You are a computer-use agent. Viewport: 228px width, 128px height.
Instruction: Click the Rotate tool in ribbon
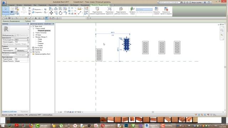[x=61, y=13]
